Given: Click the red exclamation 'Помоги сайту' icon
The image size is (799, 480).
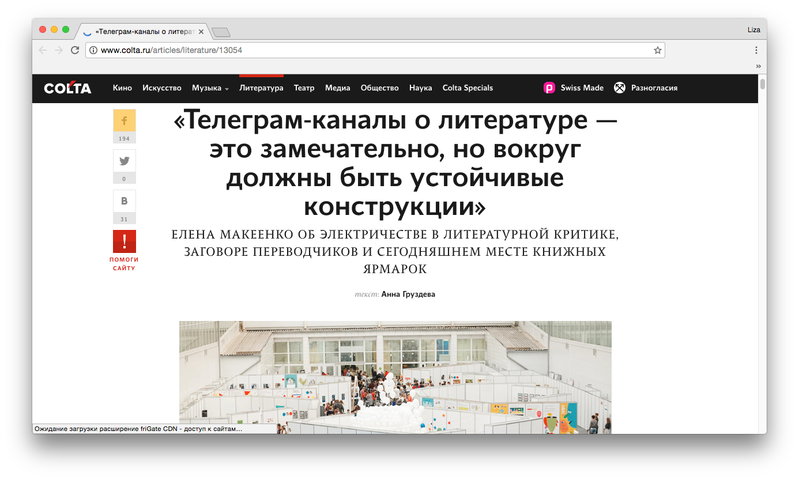Looking at the screenshot, I should tap(124, 241).
